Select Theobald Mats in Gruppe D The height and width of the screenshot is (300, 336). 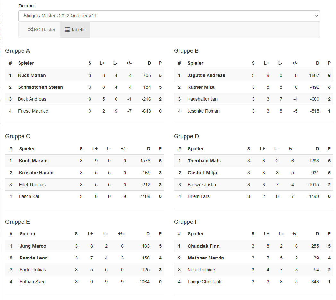204,161
